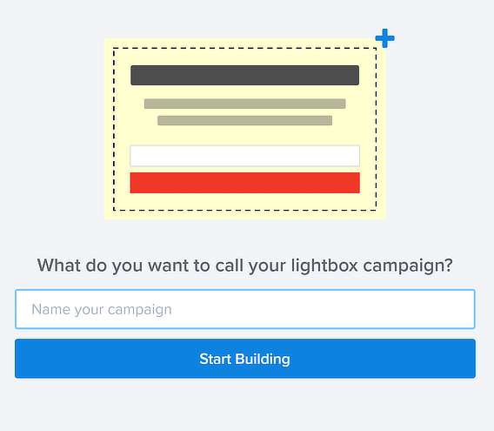
Task: Click the word 'lightbox' in the heading
Action: pyautogui.click(x=324, y=266)
